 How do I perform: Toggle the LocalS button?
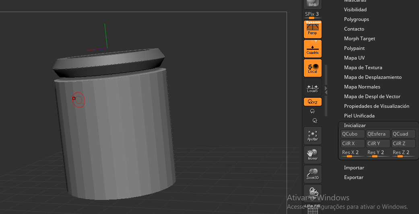tap(313, 87)
